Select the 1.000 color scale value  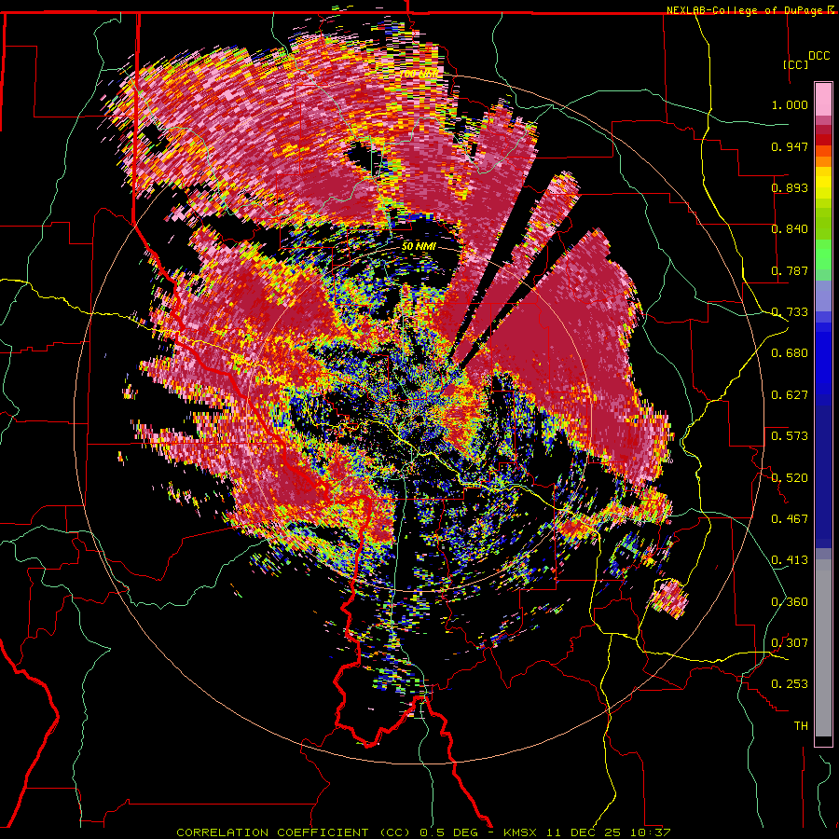(790, 104)
